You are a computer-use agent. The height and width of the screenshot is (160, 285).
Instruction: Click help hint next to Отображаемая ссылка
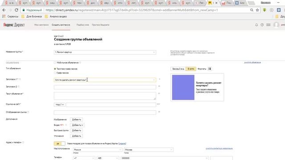28,112
